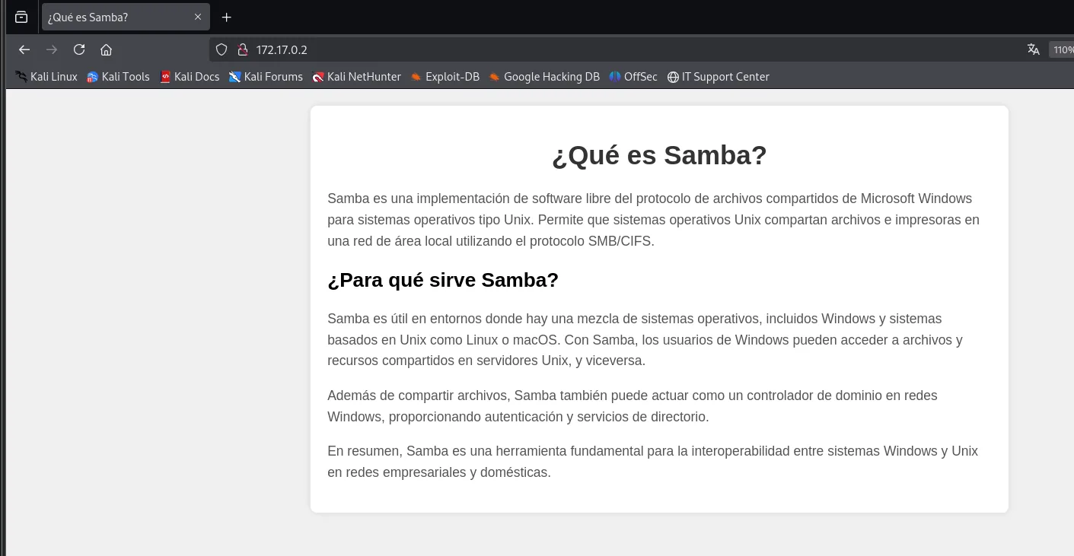Open the Google Hacking DB bookmark

click(544, 77)
